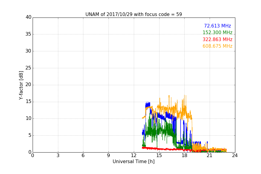Click the plot title mentioning focus code 59
The height and width of the screenshot is (174, 261).
tap(134, 14)
